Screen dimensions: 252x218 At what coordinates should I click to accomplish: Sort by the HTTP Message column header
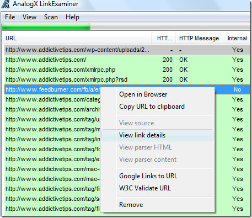pos(199,38)
